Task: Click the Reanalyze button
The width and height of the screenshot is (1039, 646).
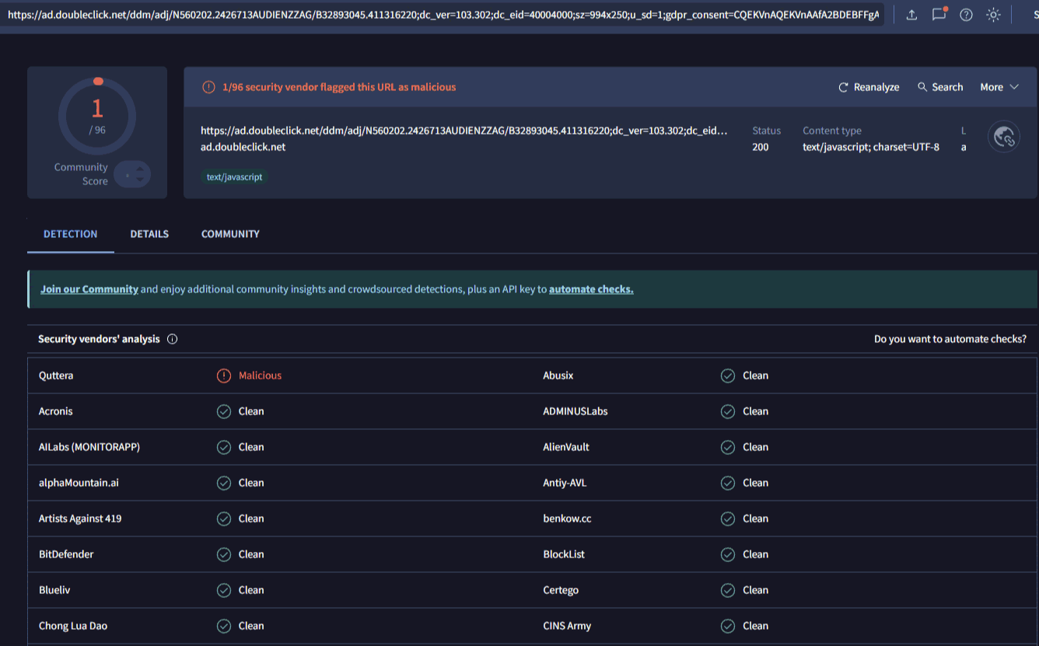Action: (x=869, y=87)
